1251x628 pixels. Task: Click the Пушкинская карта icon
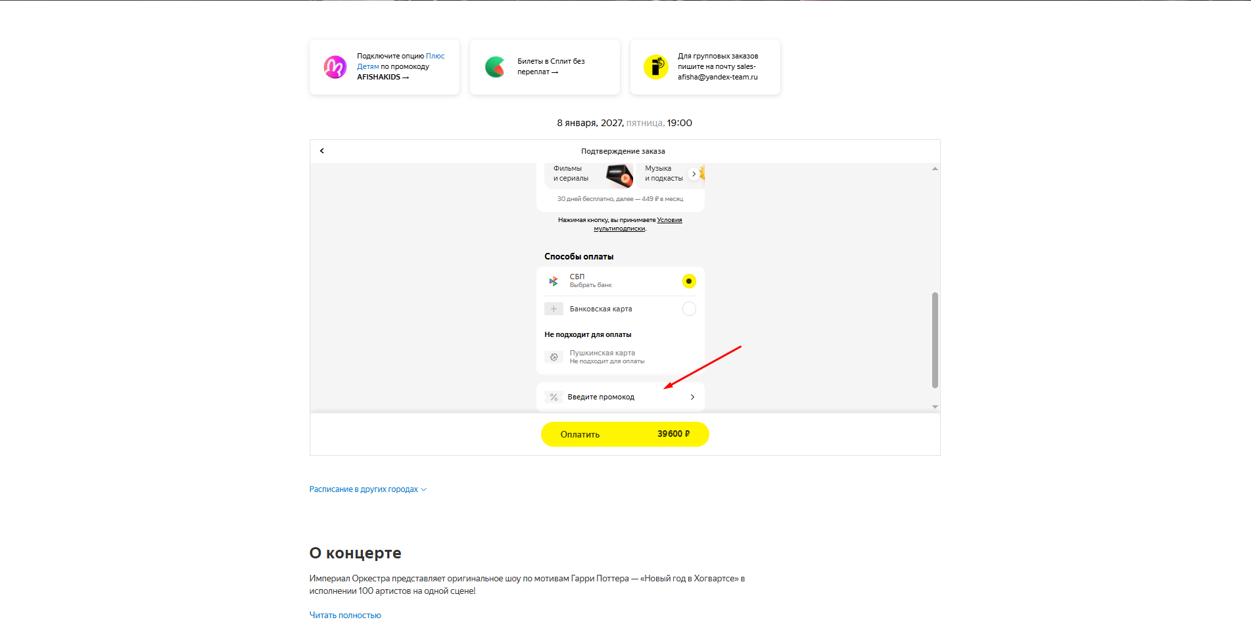[554, 357]
